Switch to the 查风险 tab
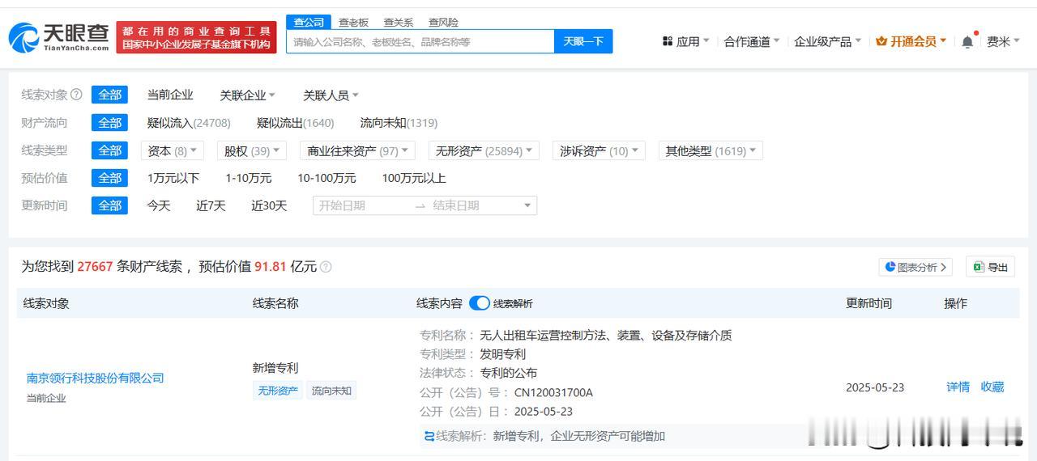Viewport: 1037px width, 461px height. tap(443, 23)
